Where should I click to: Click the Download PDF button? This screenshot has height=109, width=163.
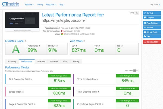152,42
